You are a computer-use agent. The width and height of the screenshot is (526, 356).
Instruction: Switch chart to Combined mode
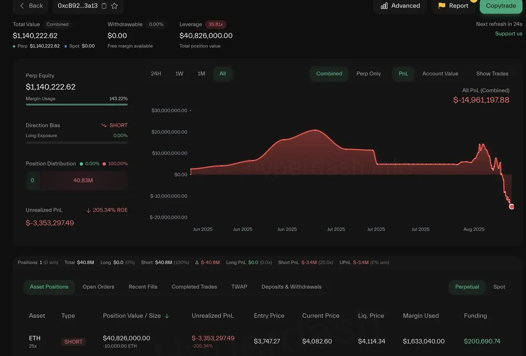[329, 73]
